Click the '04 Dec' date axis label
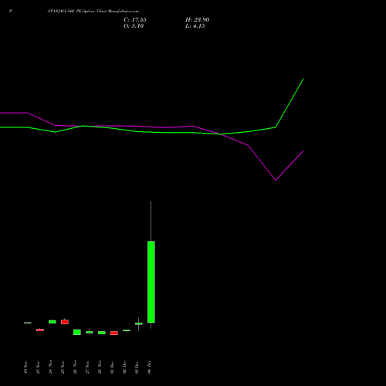The height and width of the screenshot is (386, 386). click(149, 367)
